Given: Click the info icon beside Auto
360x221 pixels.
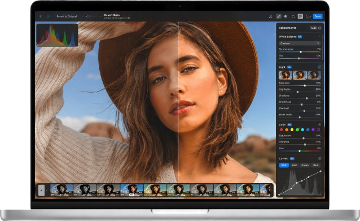Looking at the screenshot, I should 319,28.
